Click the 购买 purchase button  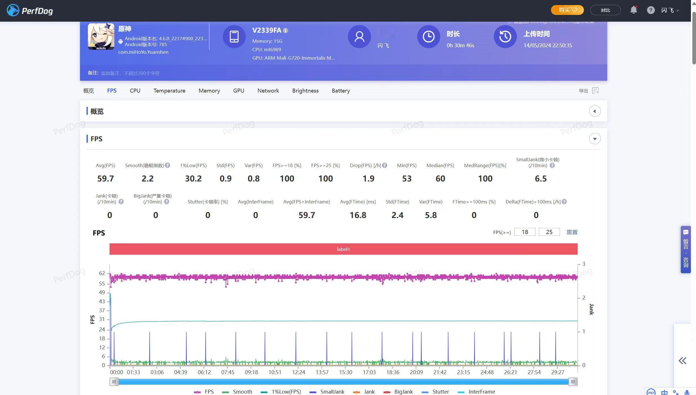coord(567,10)
